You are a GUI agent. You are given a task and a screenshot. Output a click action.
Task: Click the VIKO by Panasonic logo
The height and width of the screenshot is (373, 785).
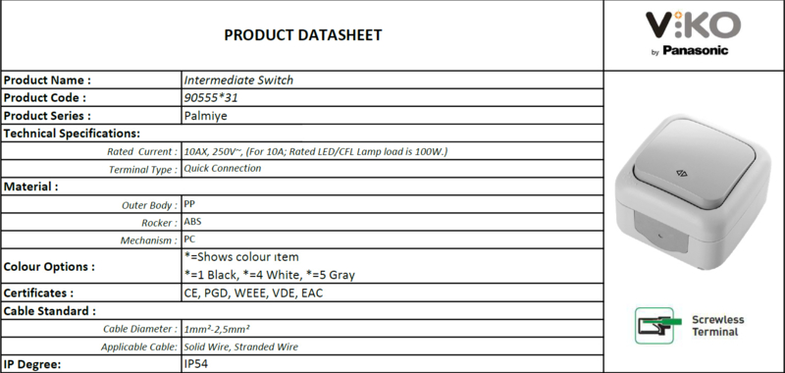pyautogui.click(x=693, y=33)
